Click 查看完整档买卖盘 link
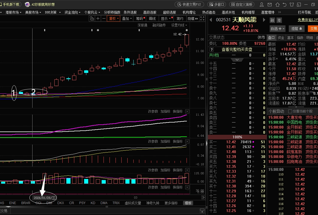Screen dimensions: 318x215 pos(237,50)
